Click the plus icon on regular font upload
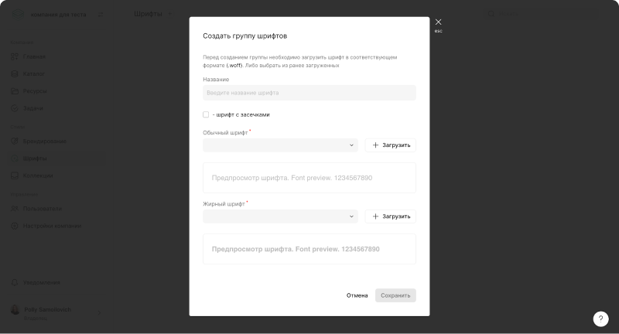 coord(376,145)
